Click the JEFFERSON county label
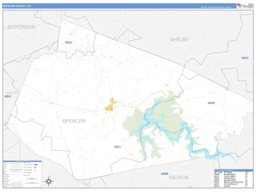The height and width of the screenshot is (192, 256). 21,27
